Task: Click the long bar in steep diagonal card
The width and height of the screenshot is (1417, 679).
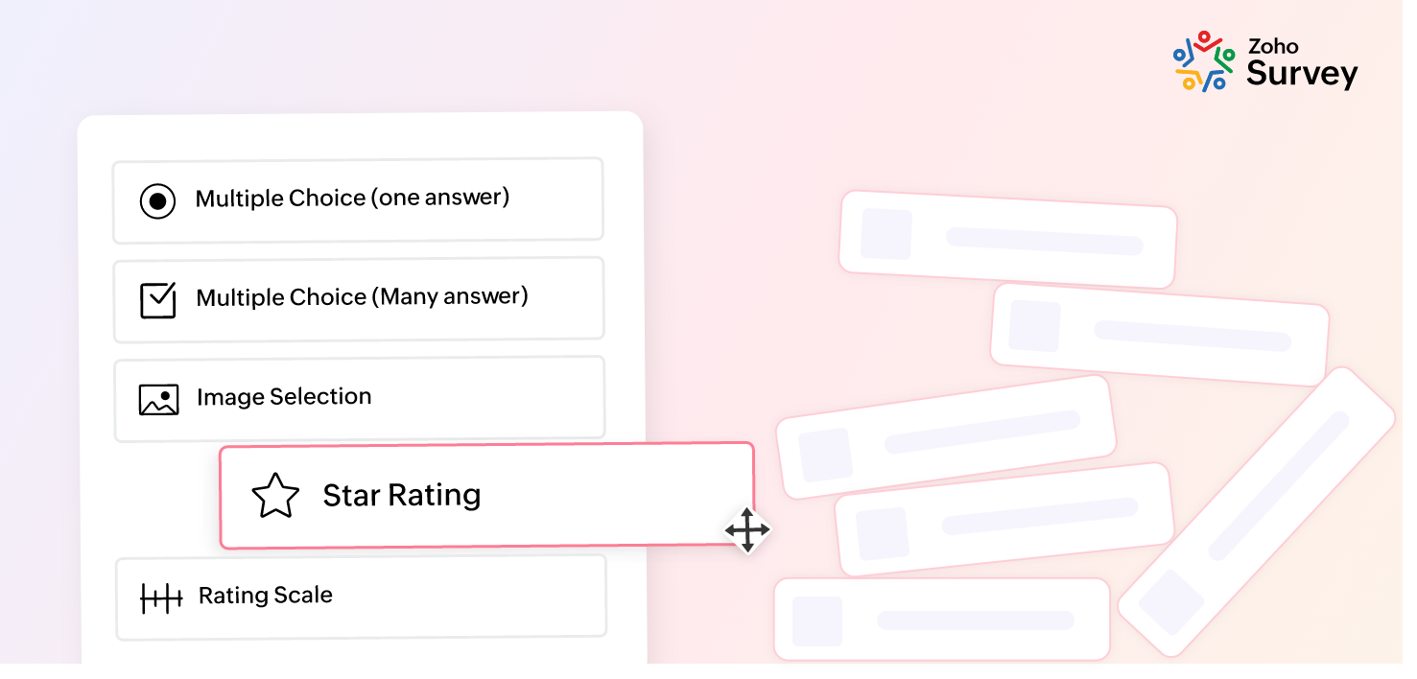Action: click(1278, 486)
